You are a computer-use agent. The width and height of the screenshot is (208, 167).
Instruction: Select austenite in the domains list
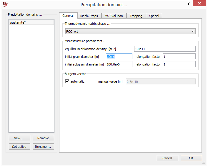coord(31,22)
